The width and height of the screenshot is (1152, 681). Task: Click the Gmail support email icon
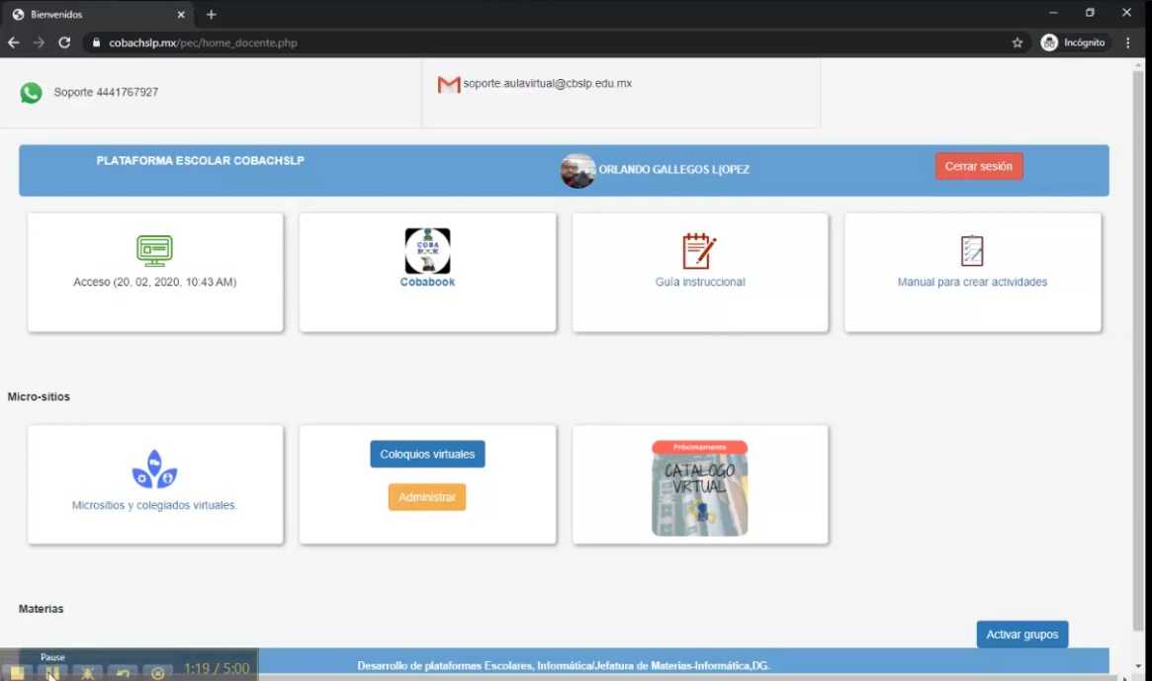click(x=449, y=85)
